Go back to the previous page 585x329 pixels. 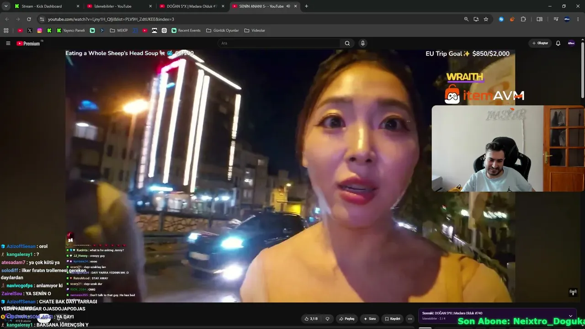tap(7, 19)
